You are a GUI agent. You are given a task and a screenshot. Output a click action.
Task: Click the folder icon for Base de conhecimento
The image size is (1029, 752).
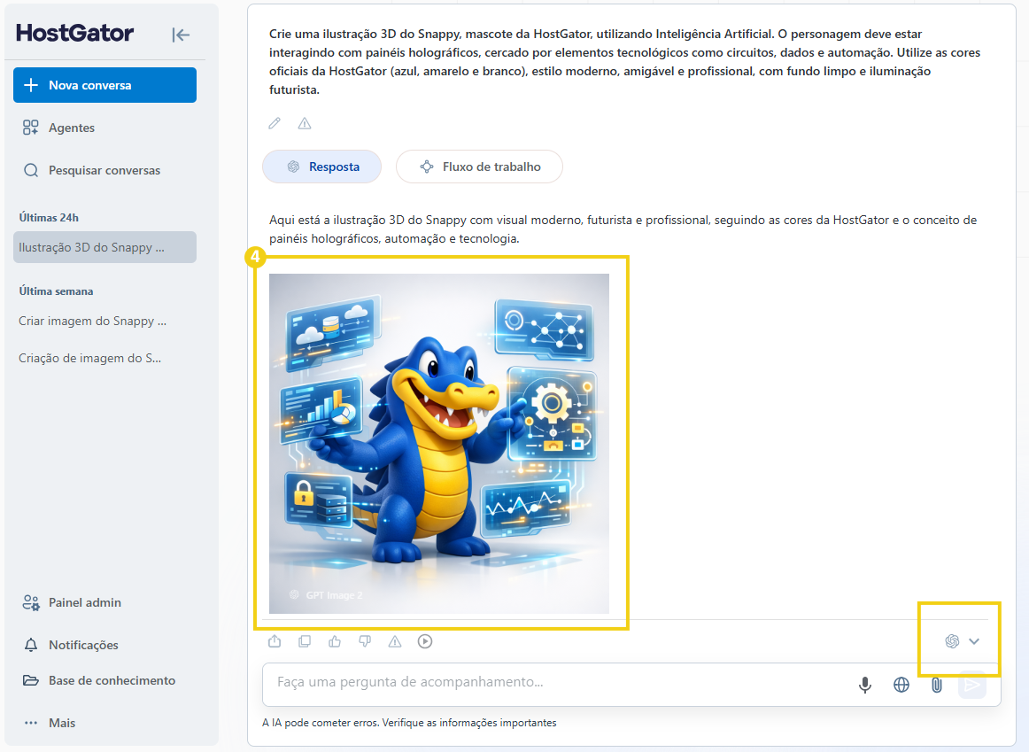31,680
